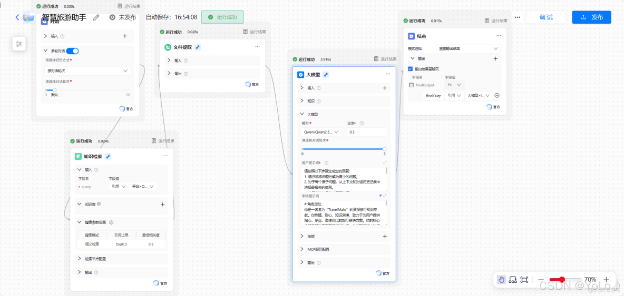The image size is (624, 296).
Task: Click the AI optimize icon for 系统提示词
Action: tap(381, 196)
